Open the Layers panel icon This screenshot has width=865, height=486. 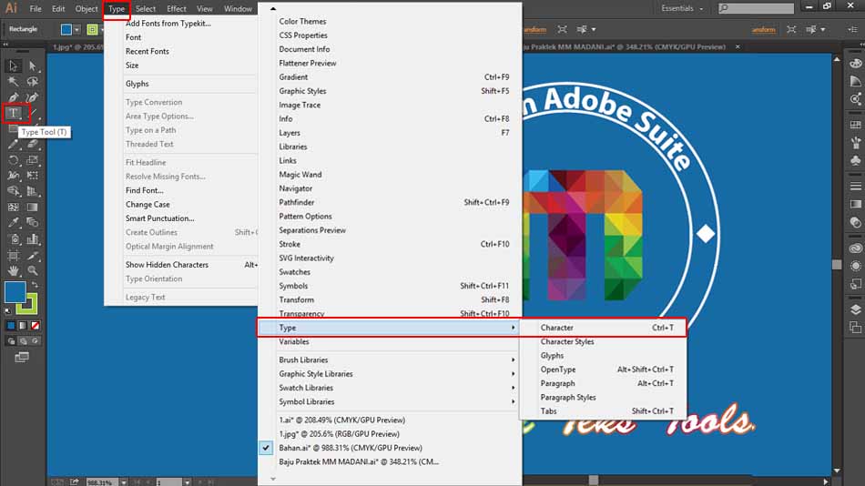point(856,310)
